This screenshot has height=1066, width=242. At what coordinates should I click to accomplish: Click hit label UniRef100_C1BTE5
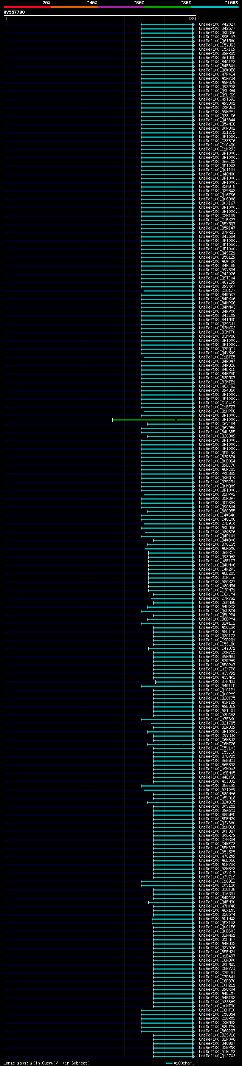click(x=217, y=357)
